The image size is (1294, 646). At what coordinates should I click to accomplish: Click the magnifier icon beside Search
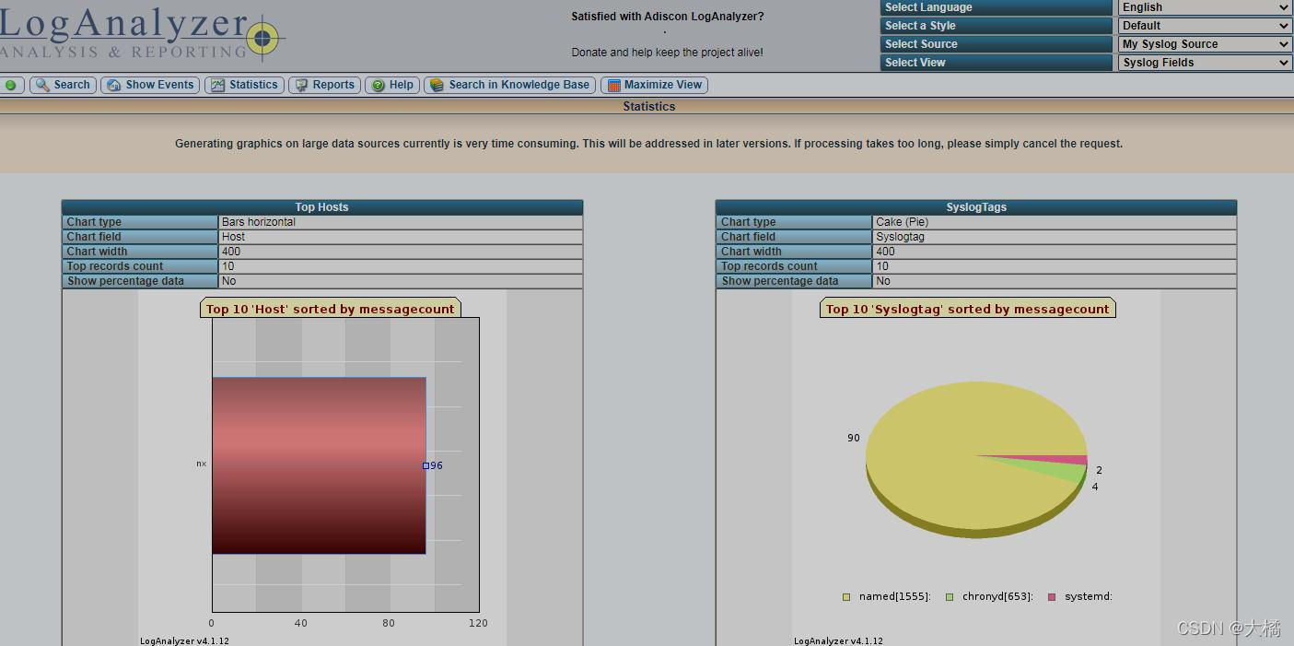coord(42,85)
